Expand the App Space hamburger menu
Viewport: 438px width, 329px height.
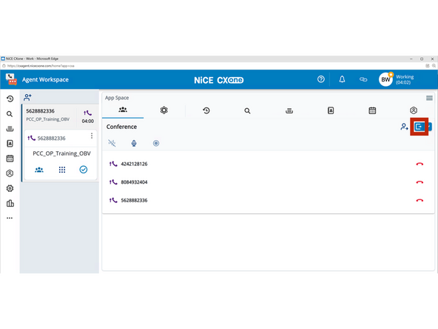tap(429, 98)
